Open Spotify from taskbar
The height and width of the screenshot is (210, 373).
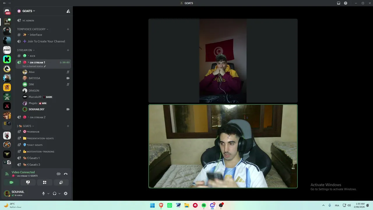(x=204, y=205)
